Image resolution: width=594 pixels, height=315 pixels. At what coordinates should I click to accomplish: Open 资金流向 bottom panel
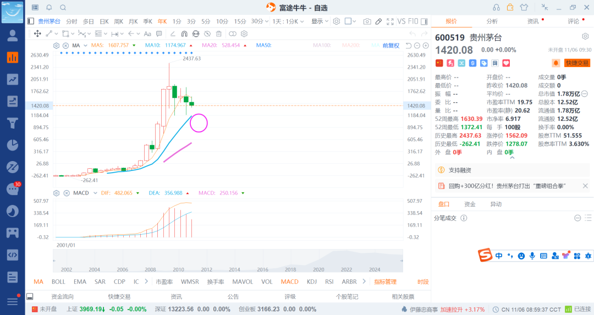tap(62, 296)
